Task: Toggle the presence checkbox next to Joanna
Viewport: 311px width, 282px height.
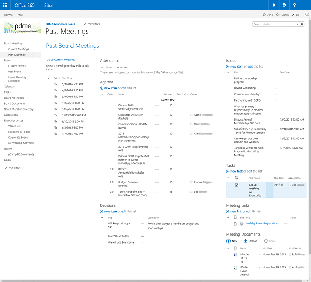Action: [191, 182]
